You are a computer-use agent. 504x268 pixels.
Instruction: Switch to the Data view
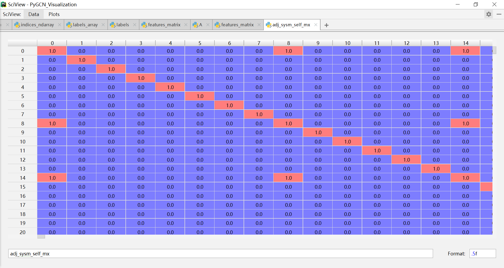tap(34, 14)
